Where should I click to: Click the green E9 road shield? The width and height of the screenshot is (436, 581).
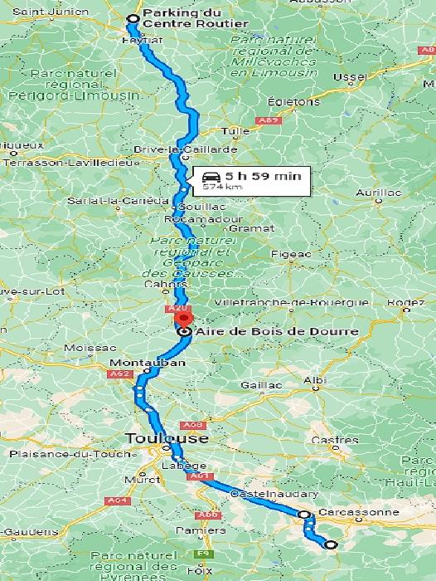[x=204, y=554]
